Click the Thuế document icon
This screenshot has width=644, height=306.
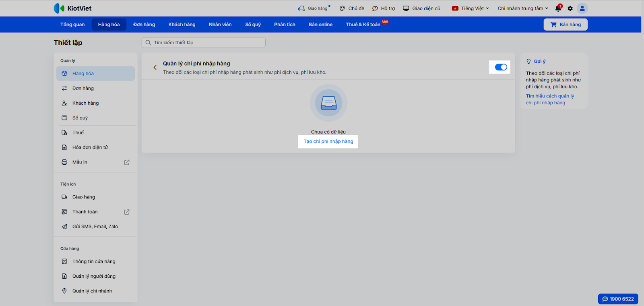click(64, 132)
